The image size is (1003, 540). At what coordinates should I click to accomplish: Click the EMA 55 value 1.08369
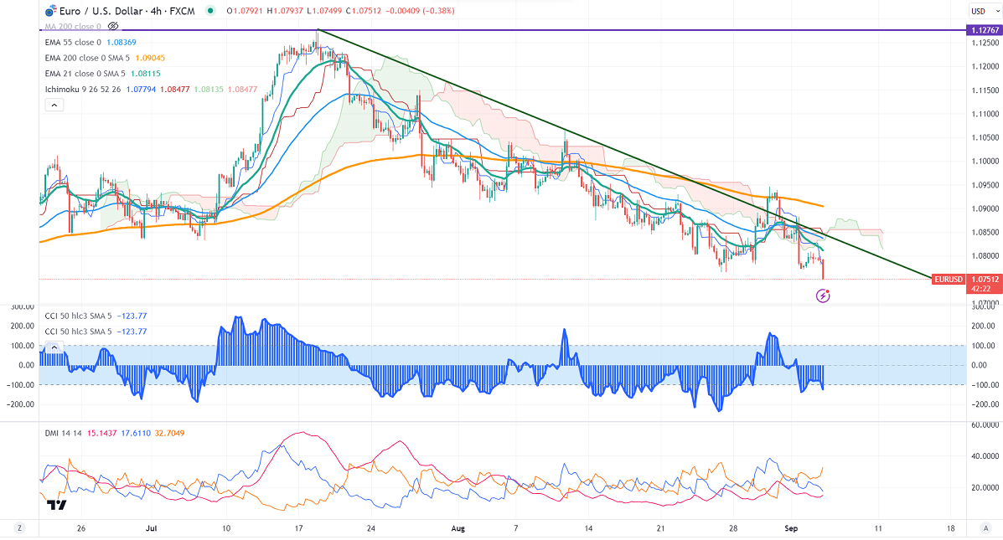click(121, 42)
